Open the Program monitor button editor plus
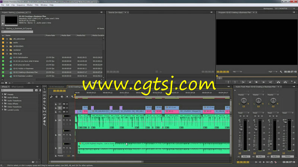 (x=295, y=82)
